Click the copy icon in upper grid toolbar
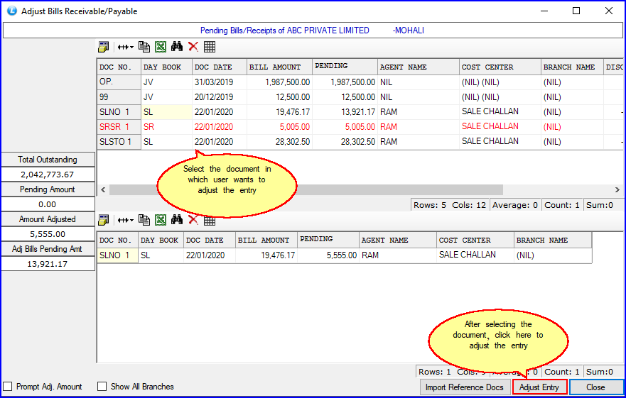This screenshot has height=398, width=626. coord(144,47)
